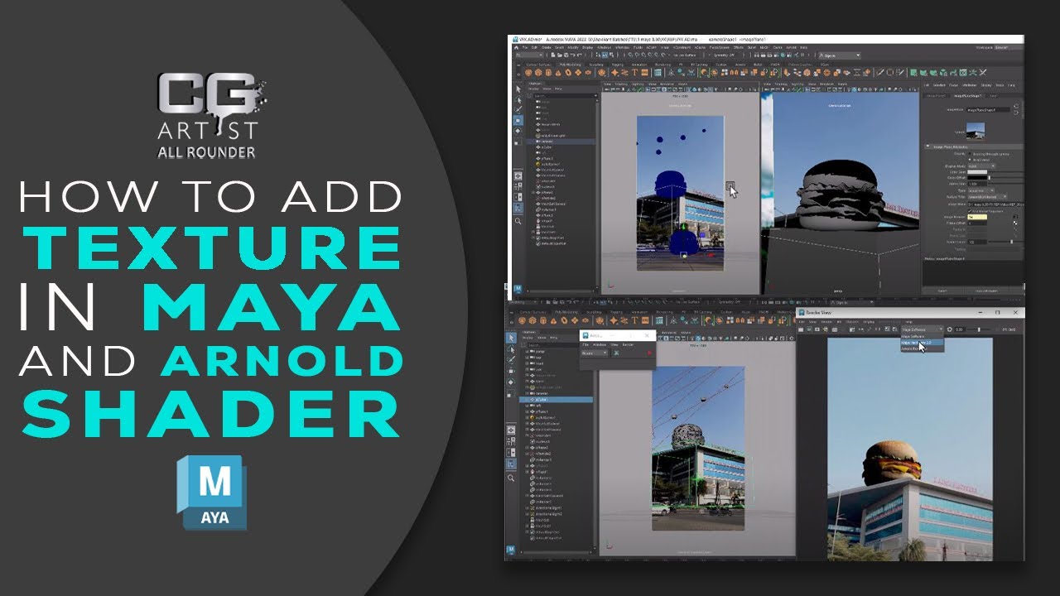
Task: Select 'in all views' display radio button
Action: tap(970, 160)
